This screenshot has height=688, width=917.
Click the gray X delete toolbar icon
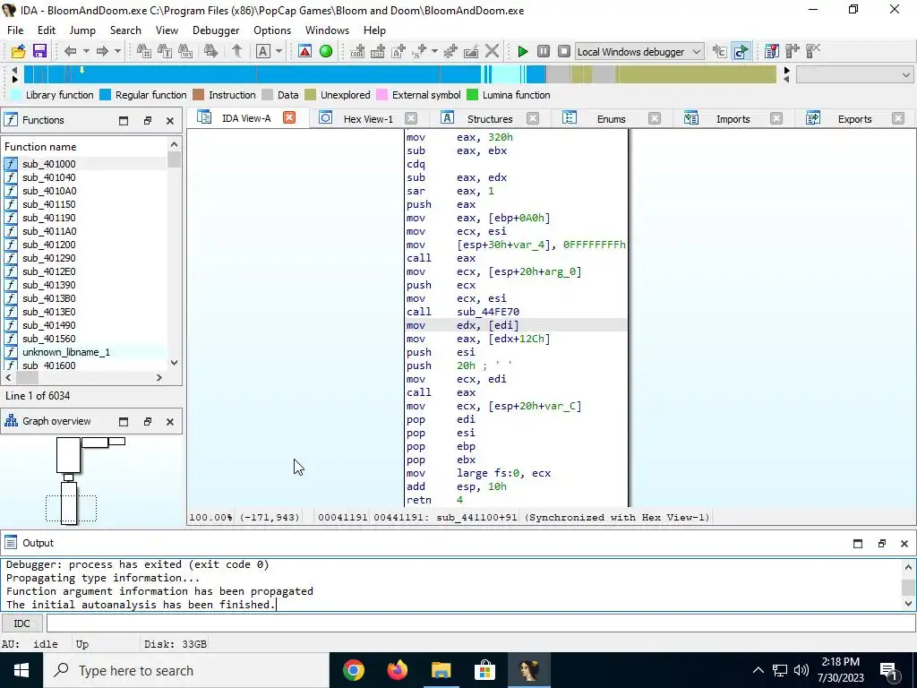[492, 51]
